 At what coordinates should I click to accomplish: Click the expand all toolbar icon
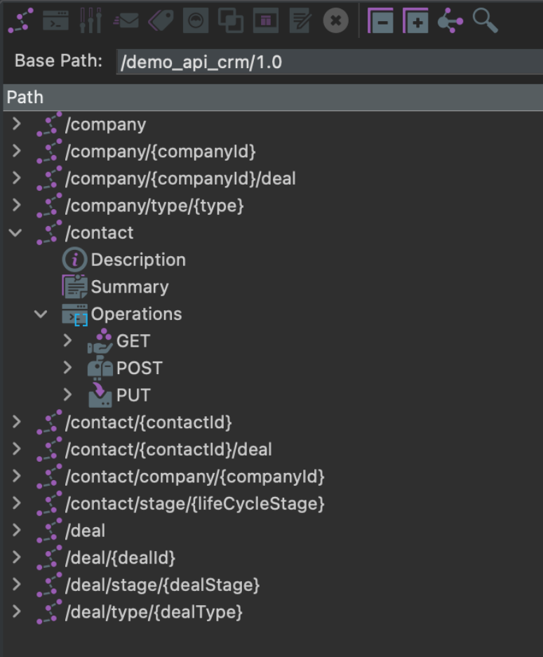(x=415, y=21)
